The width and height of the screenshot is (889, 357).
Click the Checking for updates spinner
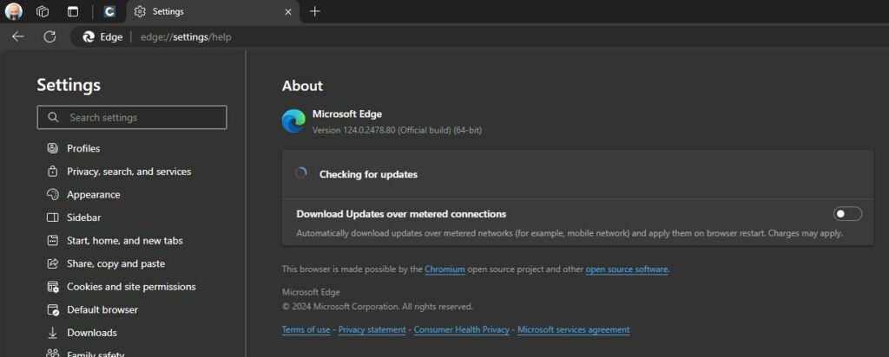pyautogui.click(x=301, y=173)
